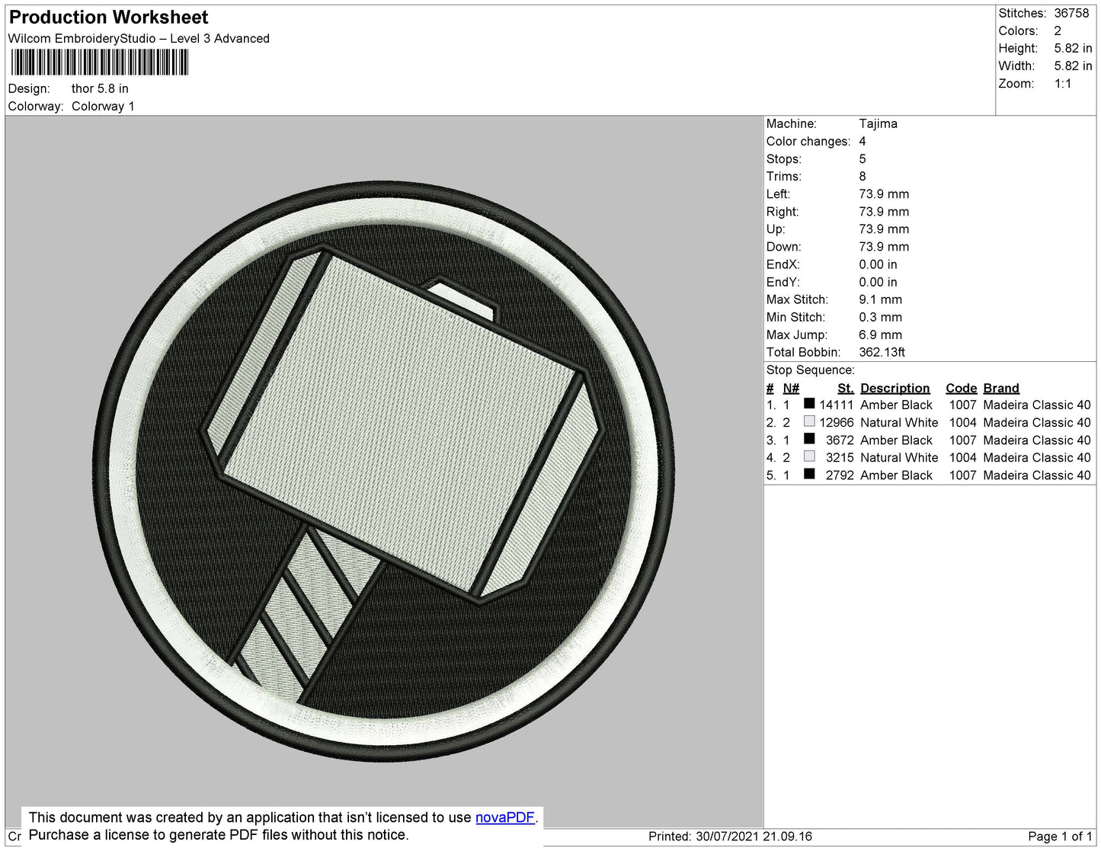Click the 'Brand' column header

[x=1001, y=389]
